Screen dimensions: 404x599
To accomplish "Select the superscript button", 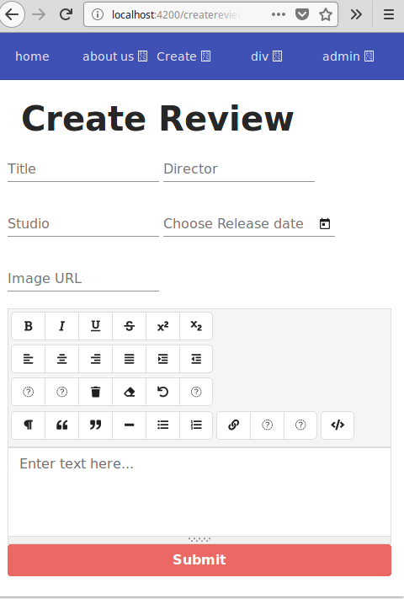I will click(162, 326).
